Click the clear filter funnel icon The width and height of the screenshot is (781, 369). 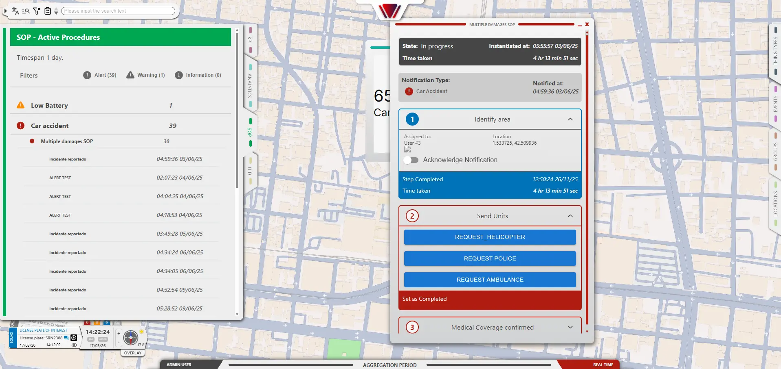pos(37,11)
